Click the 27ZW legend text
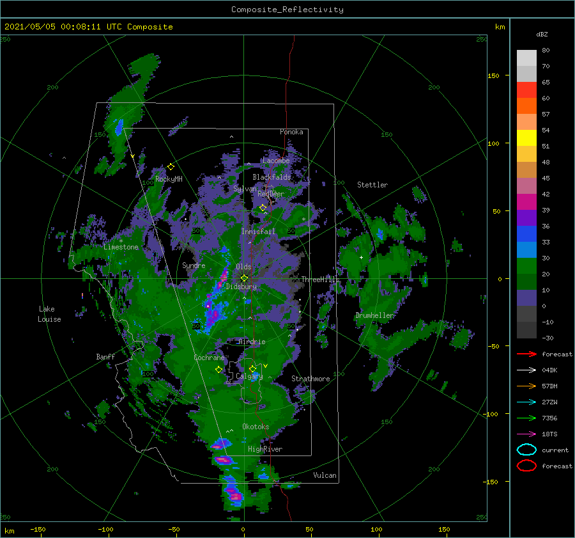 549,402
